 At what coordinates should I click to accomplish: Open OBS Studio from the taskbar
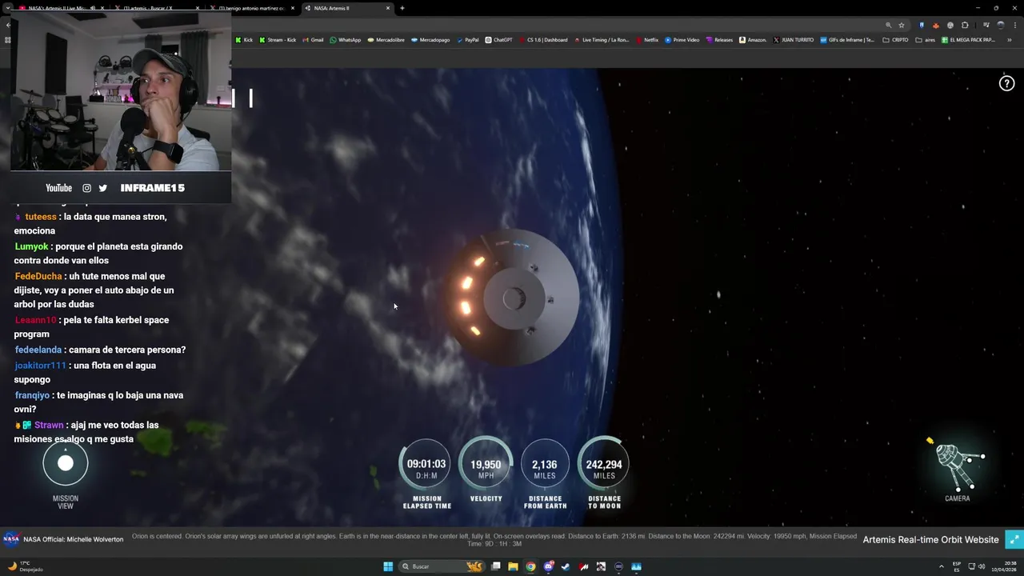[618, 566]
